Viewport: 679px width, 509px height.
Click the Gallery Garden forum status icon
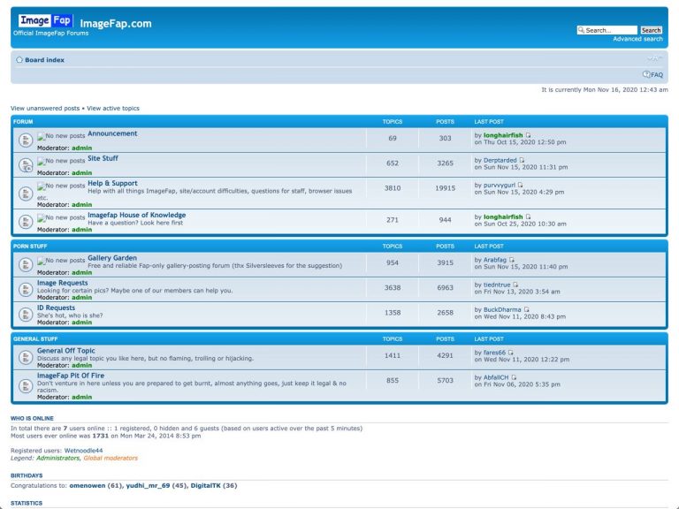[26, 264]
